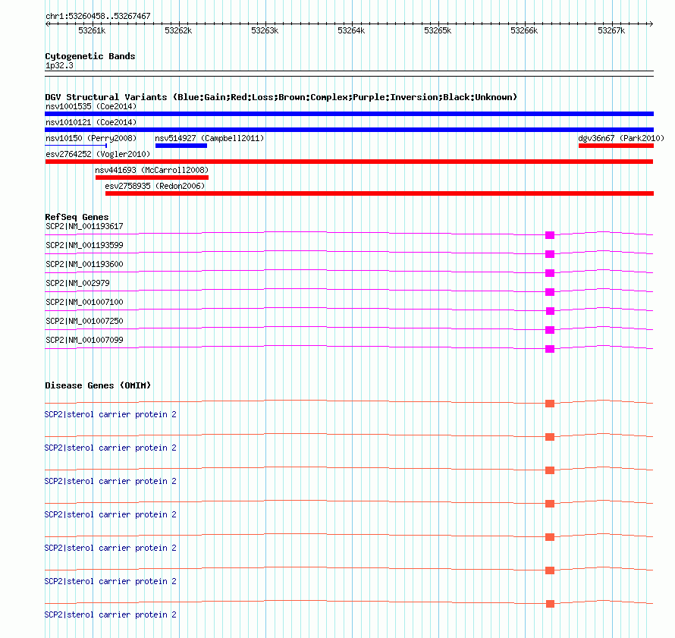This screenshot has height=638, width=675.
Task: Select the red loss bar under dgv36n67
Action: coord(617,146)
